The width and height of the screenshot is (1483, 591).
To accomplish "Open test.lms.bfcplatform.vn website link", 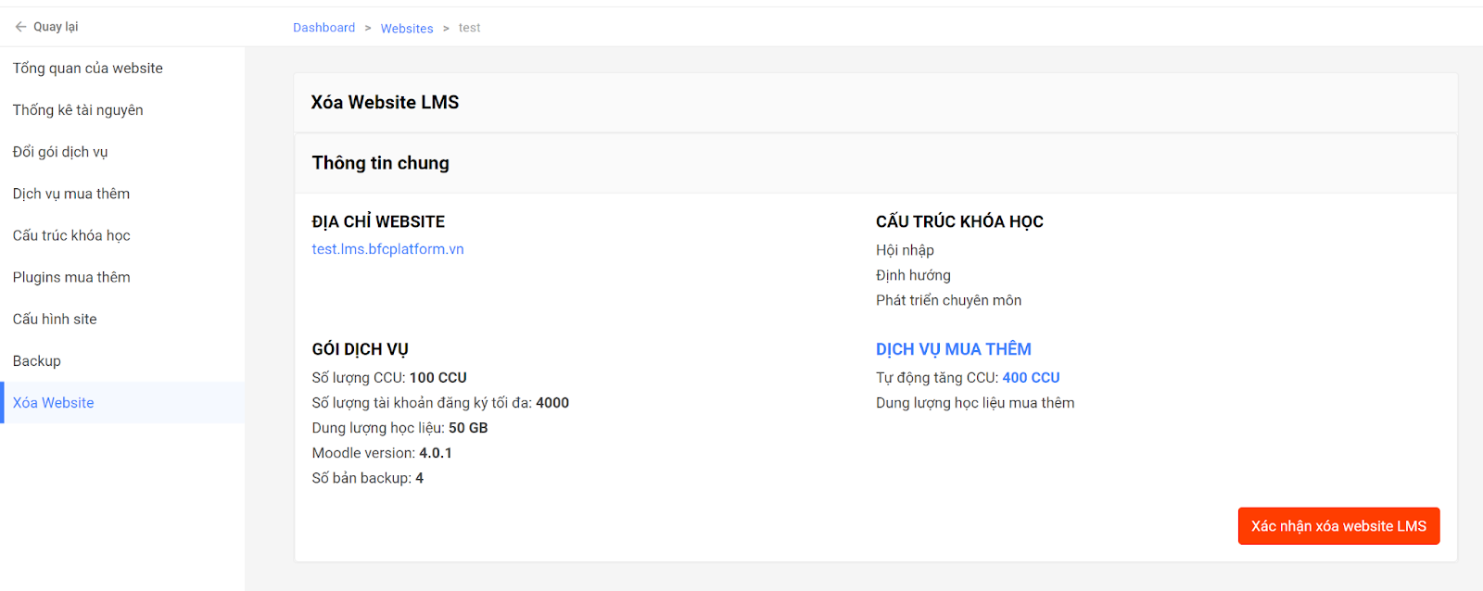I will [x=387, y=249].
